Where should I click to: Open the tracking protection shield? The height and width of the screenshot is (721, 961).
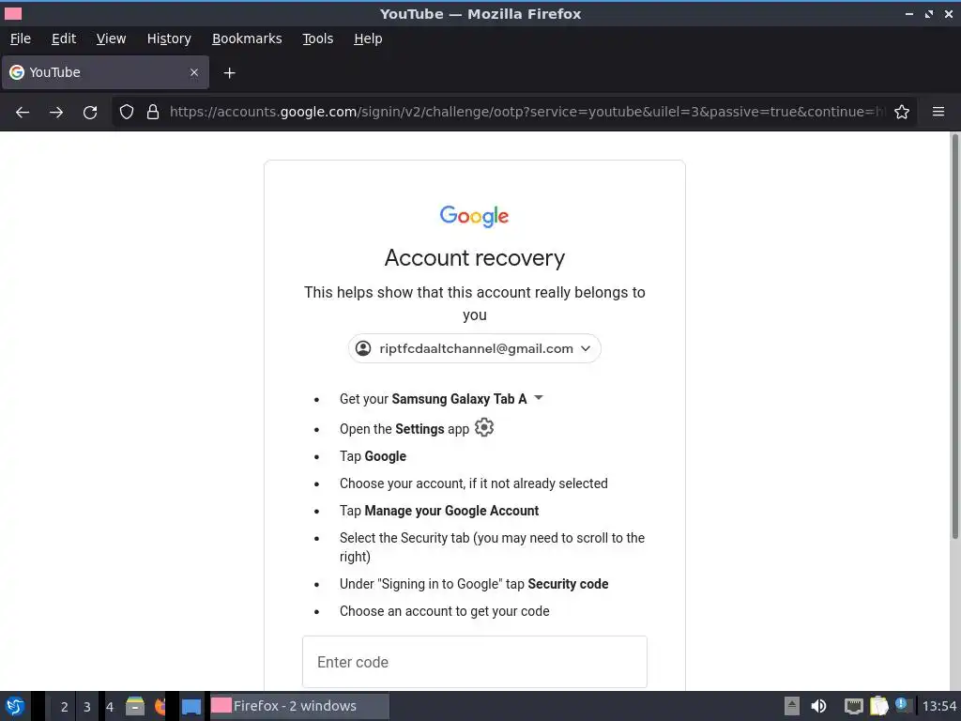pyautogui.click(x=127, y=112)
